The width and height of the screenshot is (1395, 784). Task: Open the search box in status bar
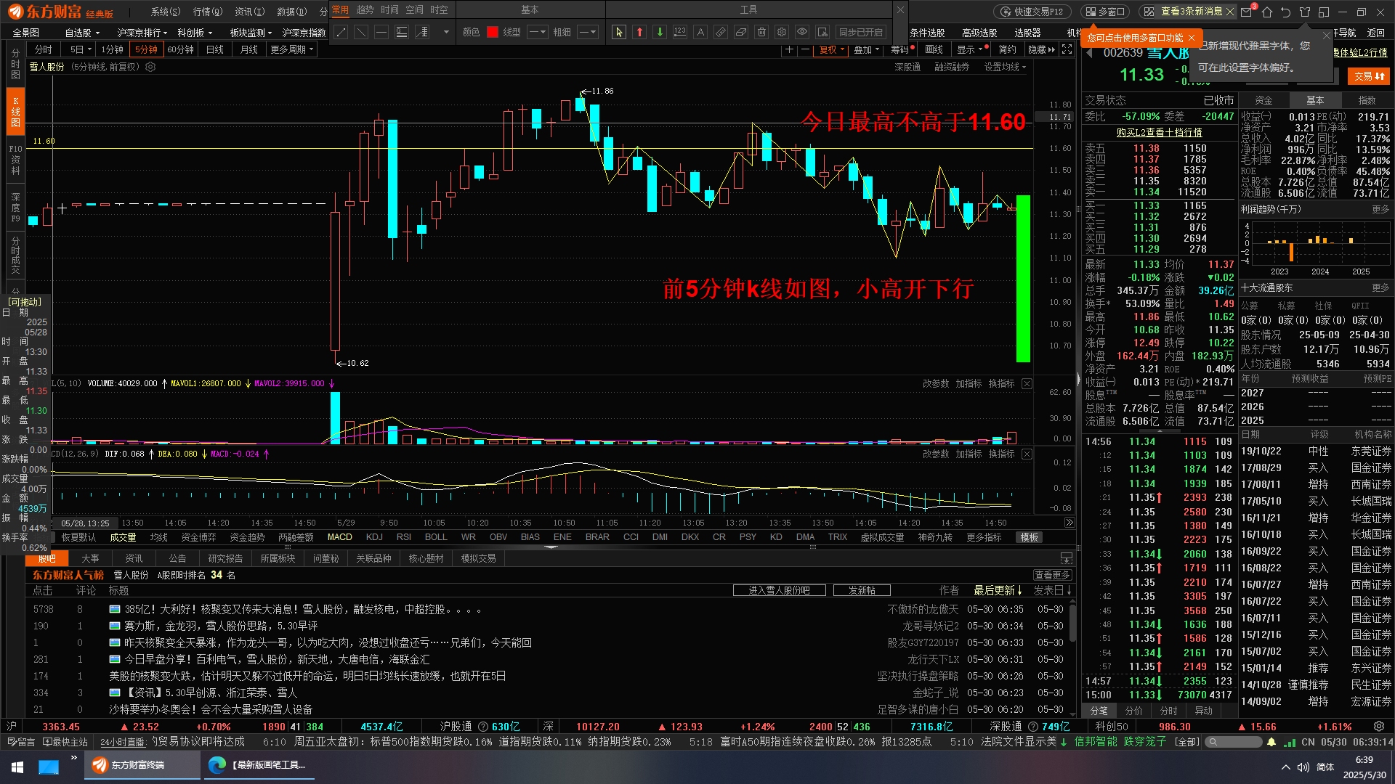(1232, 742)
